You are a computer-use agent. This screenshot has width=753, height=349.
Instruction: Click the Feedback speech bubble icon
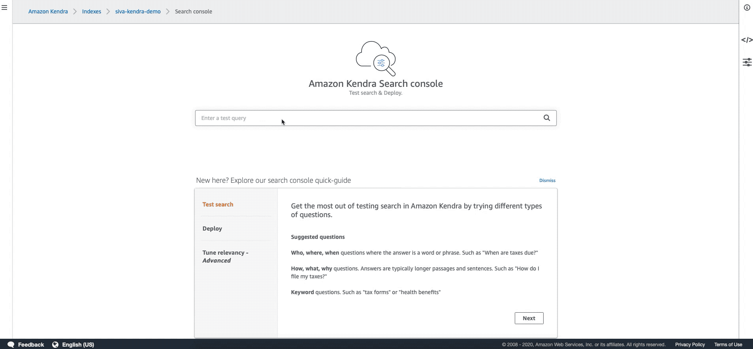point(11,344)
